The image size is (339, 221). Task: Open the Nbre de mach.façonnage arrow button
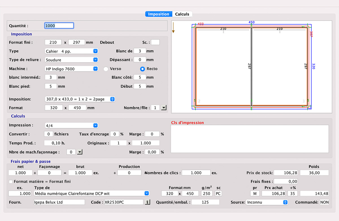point(80,152)
